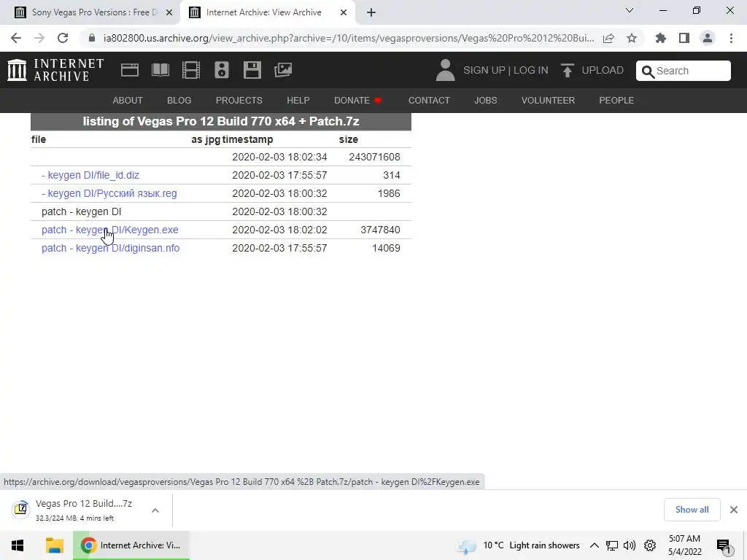Open the tab search chevron in title bar
The image size is (747, 560).
[630, 10]
